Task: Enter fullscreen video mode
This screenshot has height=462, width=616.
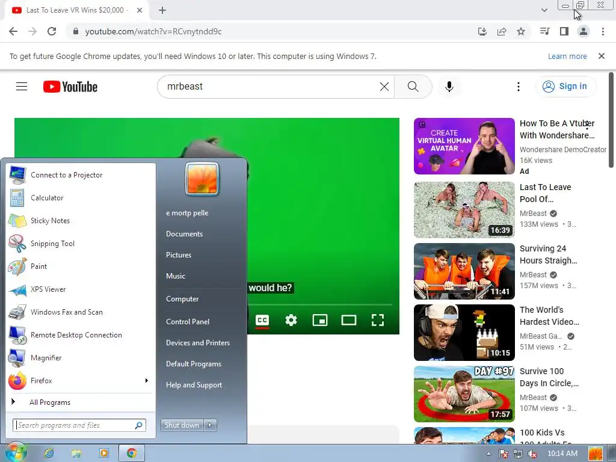Action: pos(378,320)
